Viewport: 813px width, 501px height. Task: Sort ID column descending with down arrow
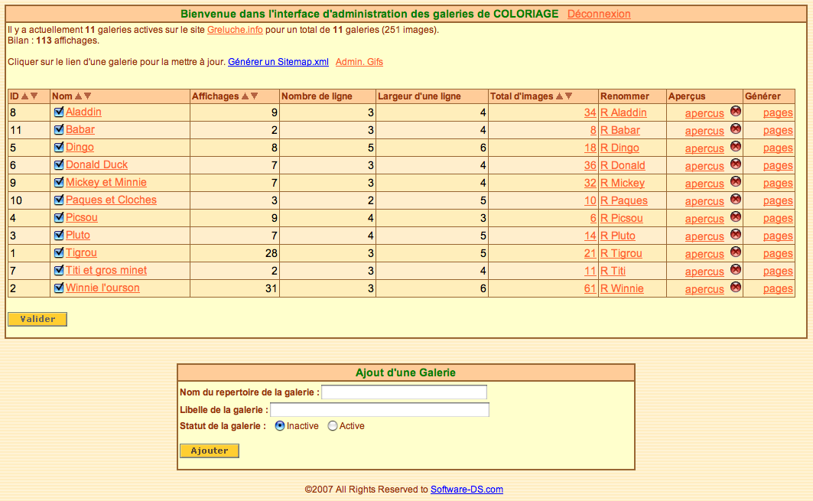[34, 96]
